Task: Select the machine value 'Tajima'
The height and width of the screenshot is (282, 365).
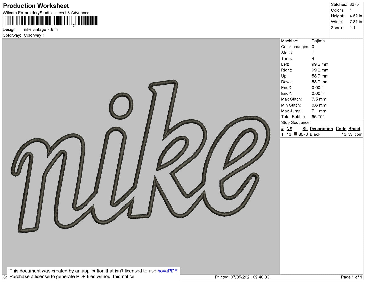Action: pyautogui.click(x=318, y=41)
